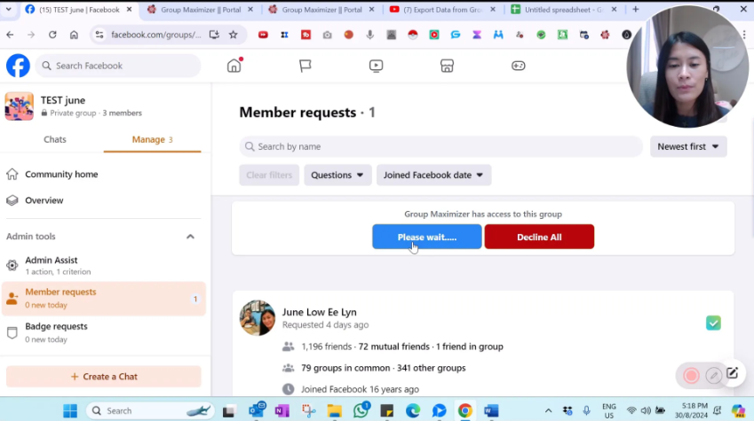Go to the Video/Watch icon
Screen dimensions: 754x421
(377, 66)
